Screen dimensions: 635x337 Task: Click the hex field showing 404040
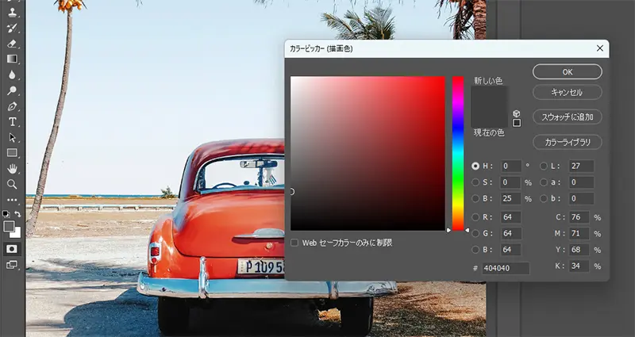(506, 268)
